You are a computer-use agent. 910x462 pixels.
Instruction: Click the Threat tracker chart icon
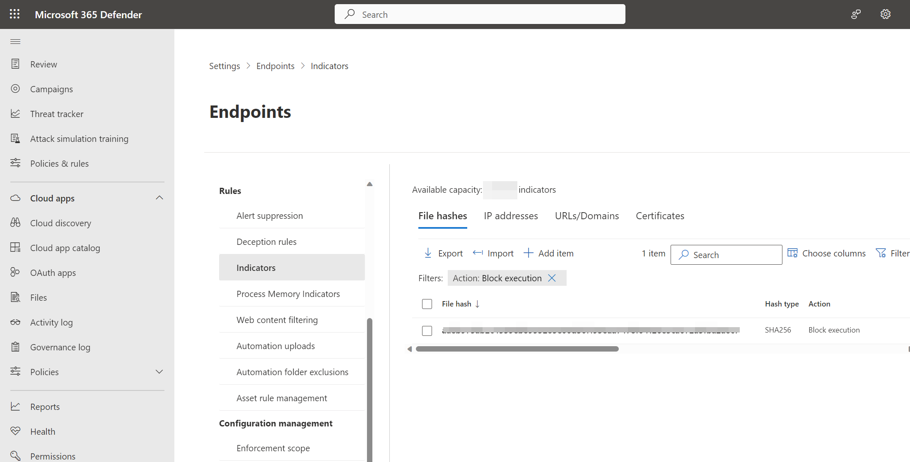15,113
